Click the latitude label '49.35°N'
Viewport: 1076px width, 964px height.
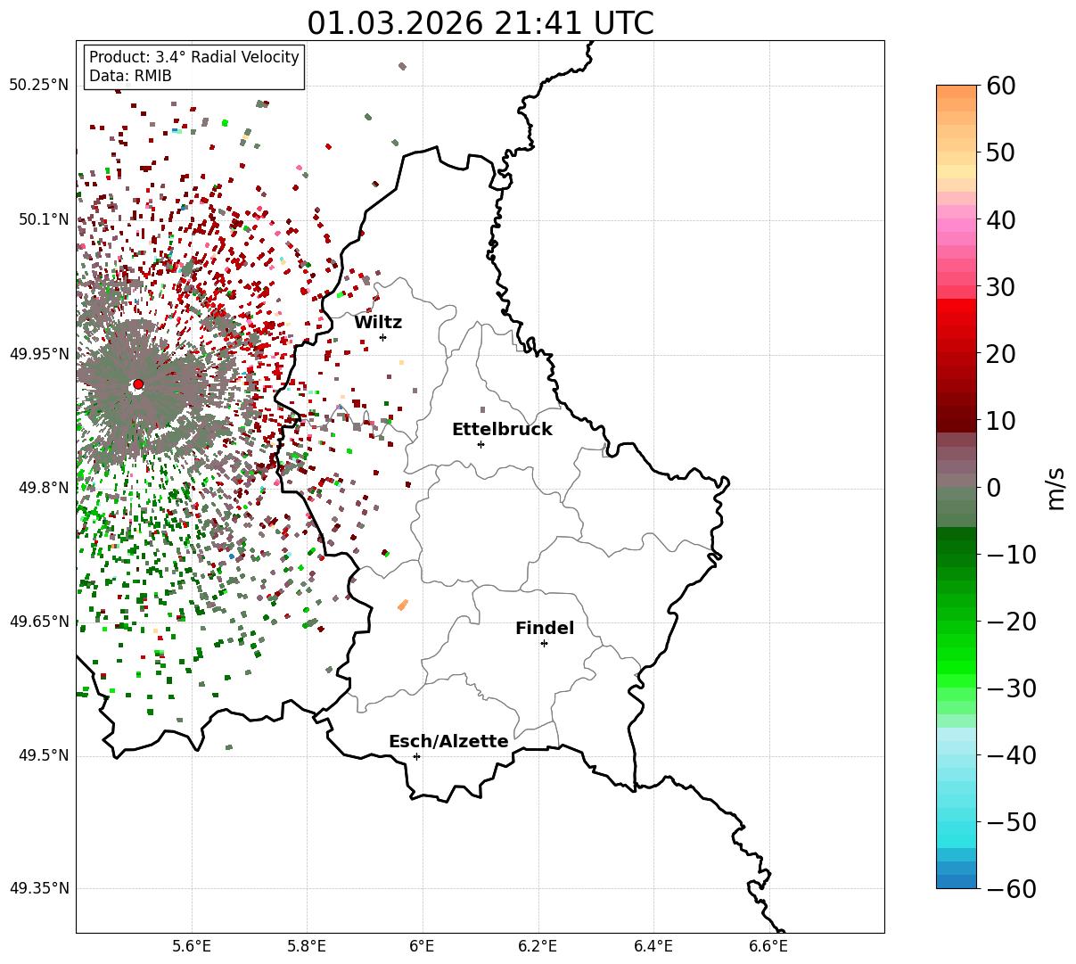click(x=38, y=888)
